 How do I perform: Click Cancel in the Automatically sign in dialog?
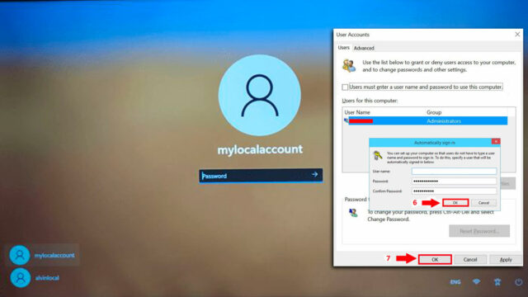coord(483,203)
